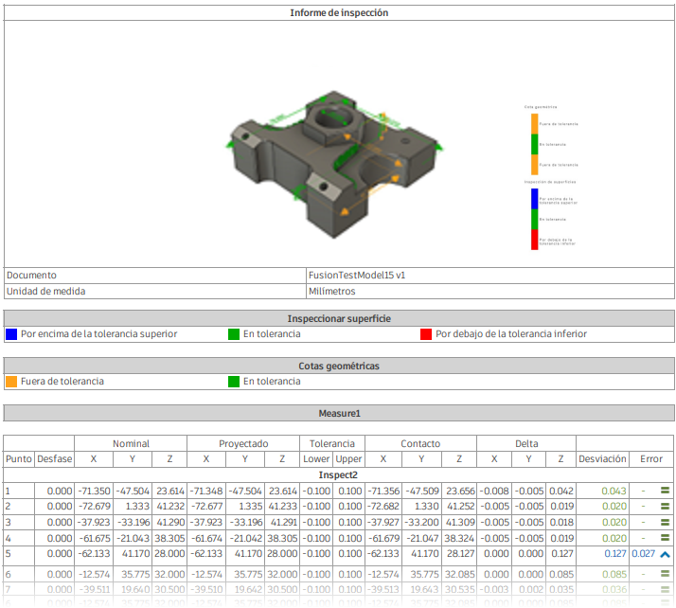Click the blue bar in the image legend
Screen dimensions: 676x608
(534, 199)
